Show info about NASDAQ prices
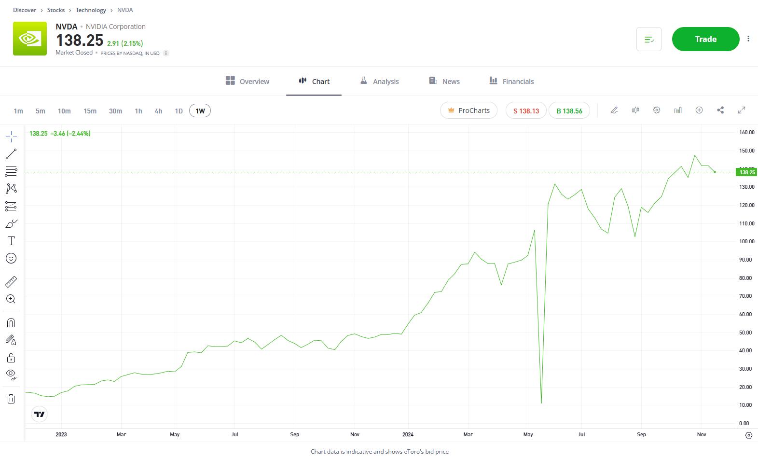Image resolution: width=758 pixels, height=458 pixels. pyautogui.click(x=166, y=53)
